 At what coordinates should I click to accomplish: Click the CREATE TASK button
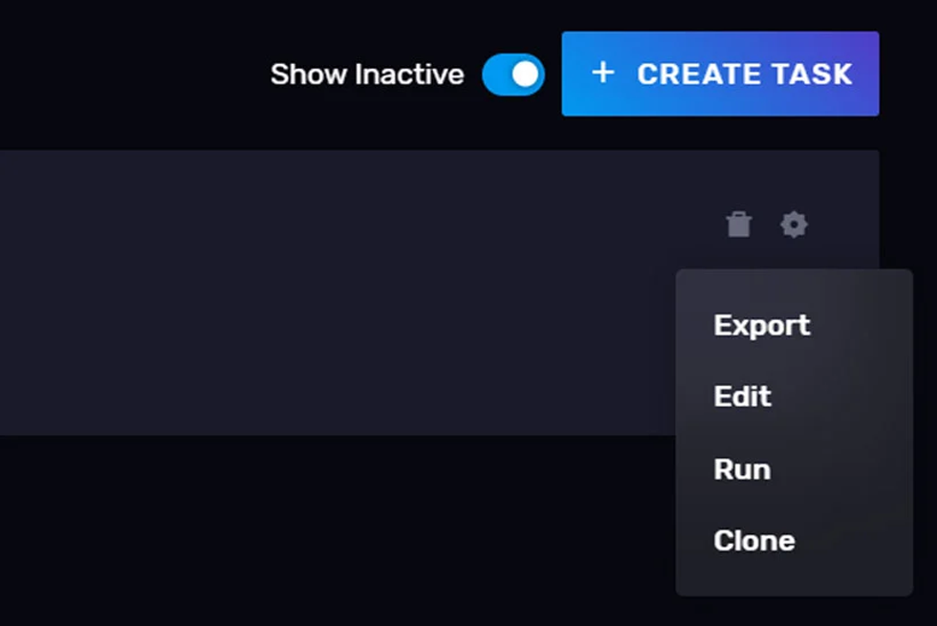[x=719, y=74]
